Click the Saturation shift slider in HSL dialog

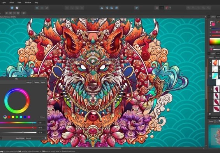pyautogui.click(x=18, y=128)
